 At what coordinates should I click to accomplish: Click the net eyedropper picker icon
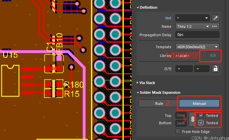216,18
